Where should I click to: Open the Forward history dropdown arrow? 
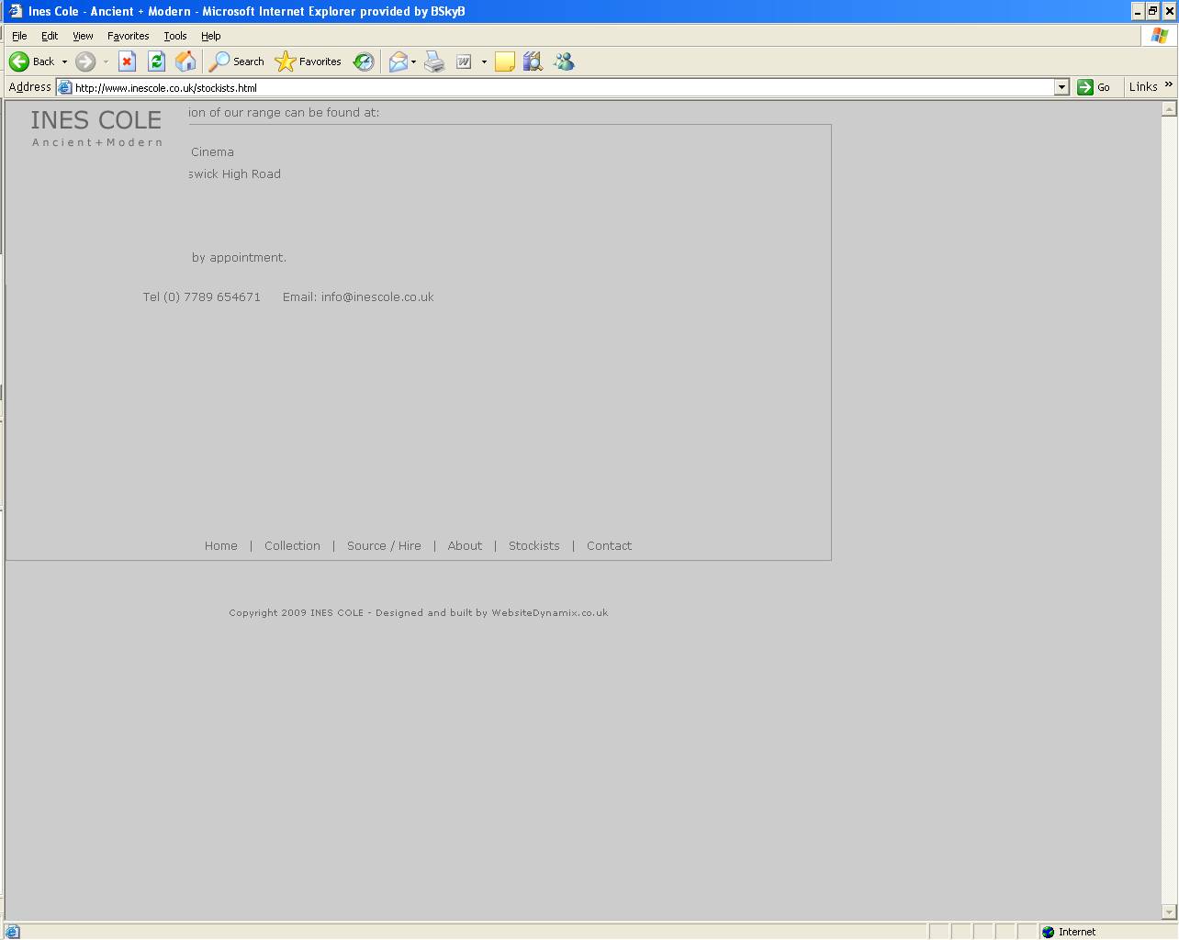106,62
